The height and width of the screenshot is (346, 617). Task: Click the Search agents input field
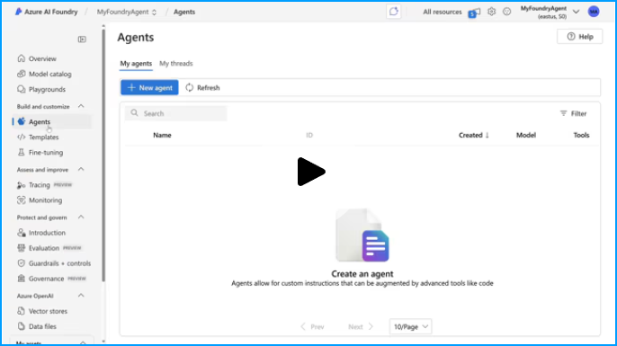pyautogui.click(x=176, y=113)
